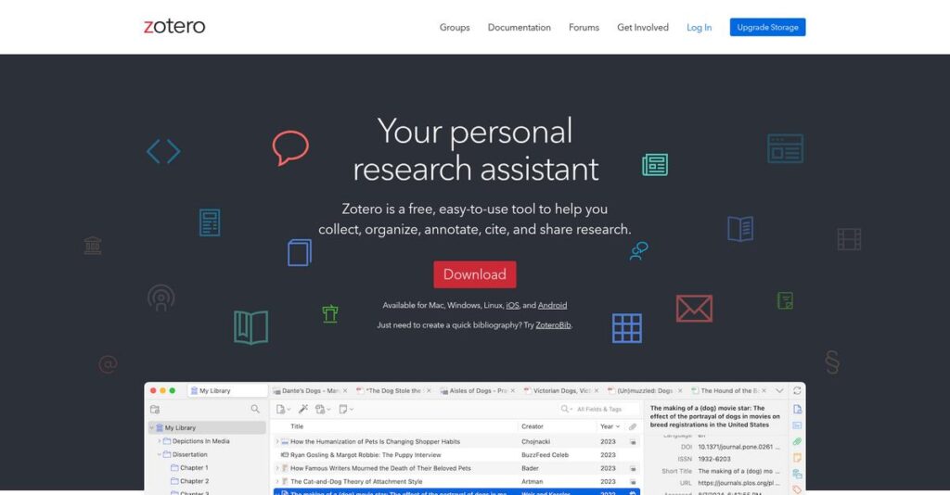Click the red Download button
950x495 pixels.
point(474,274)
